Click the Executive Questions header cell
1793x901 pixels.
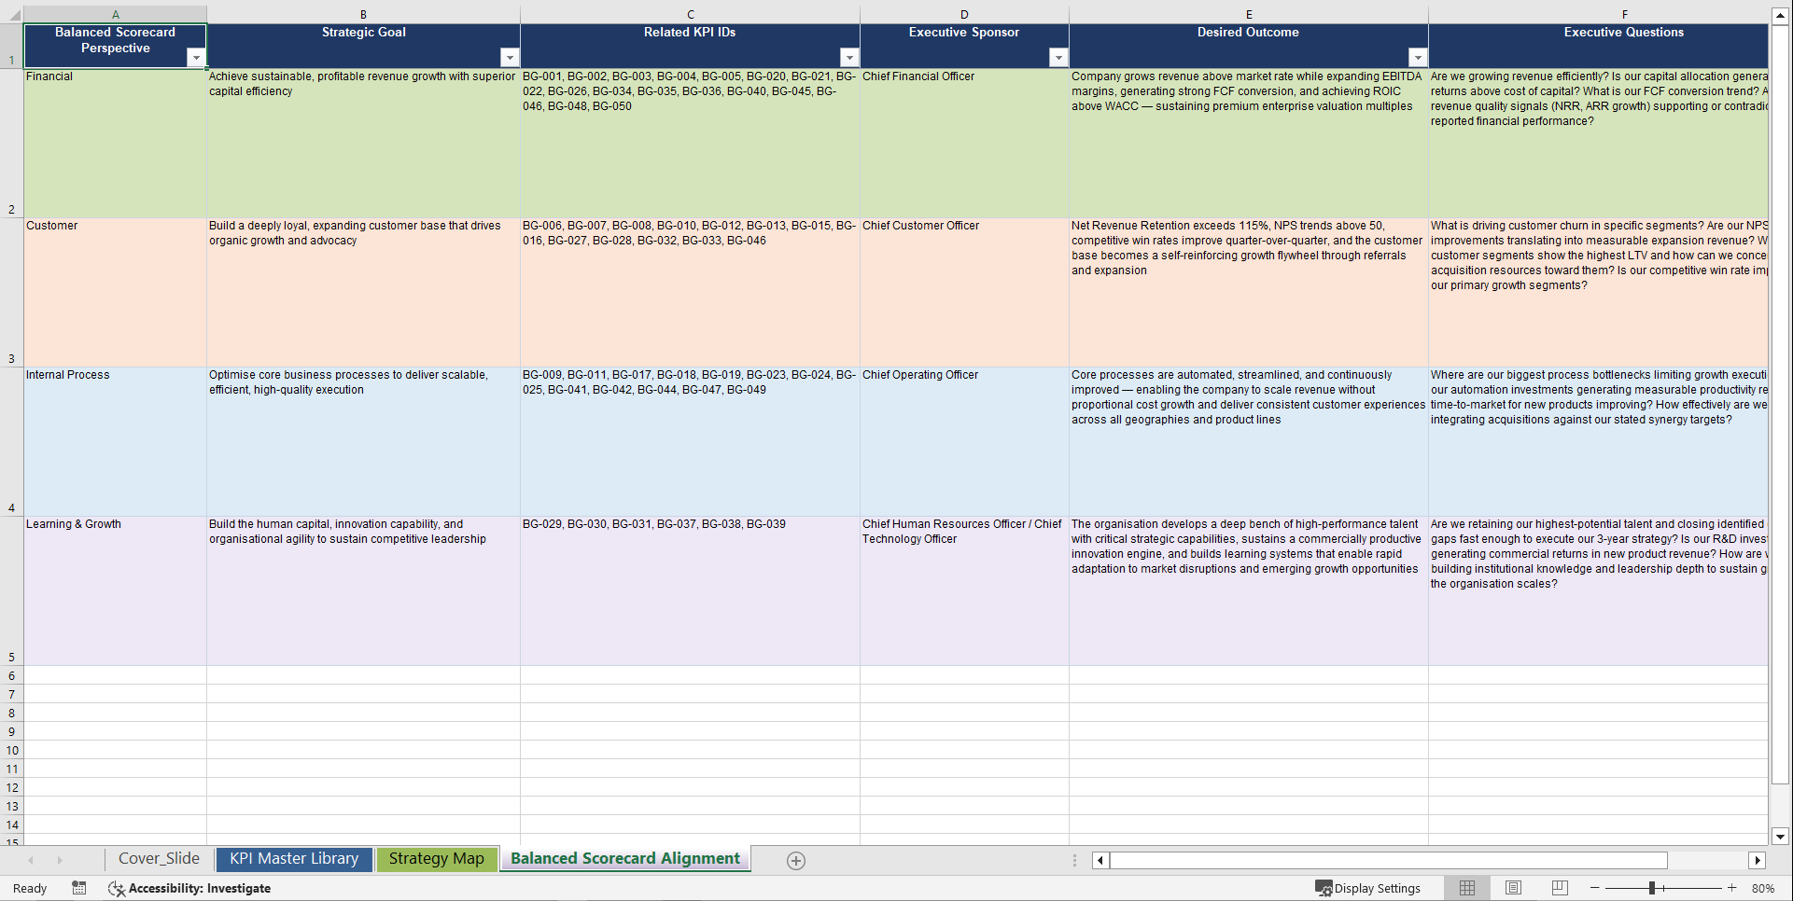pyautogui.click(x=1598, y=46)
